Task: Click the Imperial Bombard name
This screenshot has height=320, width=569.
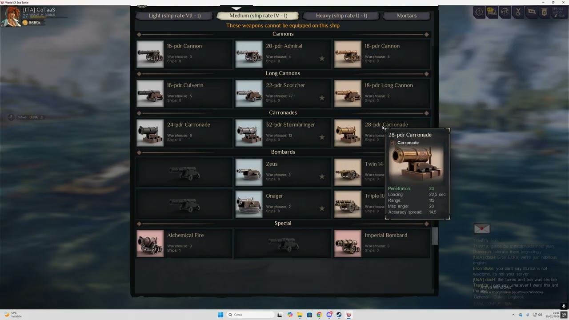Action: click(386, 235)
